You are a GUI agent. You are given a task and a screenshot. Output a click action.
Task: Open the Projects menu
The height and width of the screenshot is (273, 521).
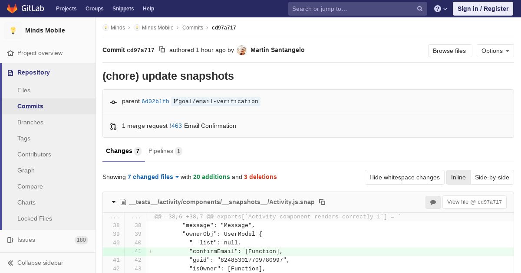coord(66,9)
